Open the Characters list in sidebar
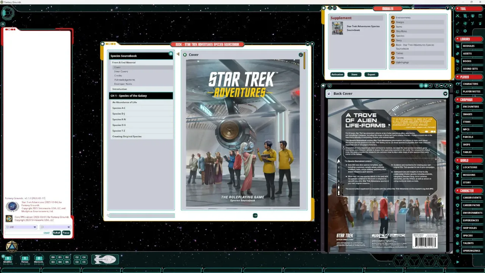 click(472, 84)
